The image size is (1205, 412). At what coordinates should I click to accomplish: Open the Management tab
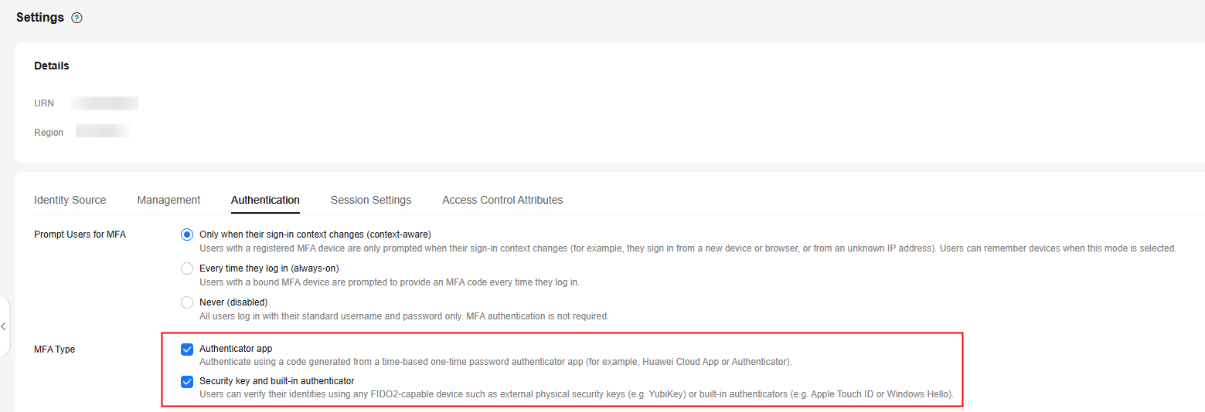(168, 200)
